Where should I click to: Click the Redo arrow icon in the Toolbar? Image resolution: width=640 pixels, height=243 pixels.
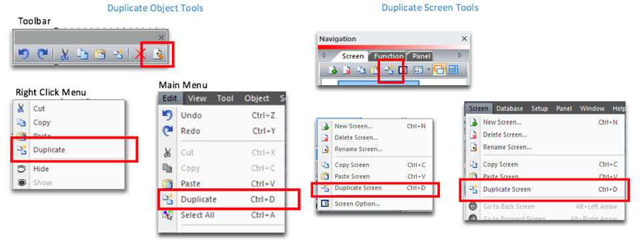[42, 54]
